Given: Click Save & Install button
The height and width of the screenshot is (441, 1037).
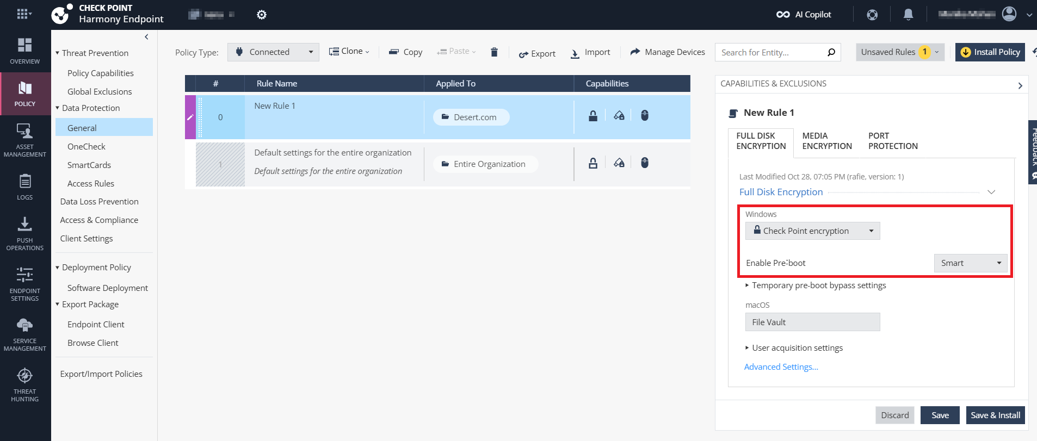Looking at the screenshot, I should click(x=996, y=415).
